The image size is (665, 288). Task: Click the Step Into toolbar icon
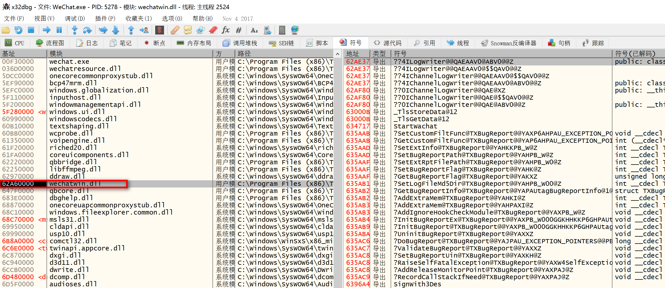tap(75, 30)
